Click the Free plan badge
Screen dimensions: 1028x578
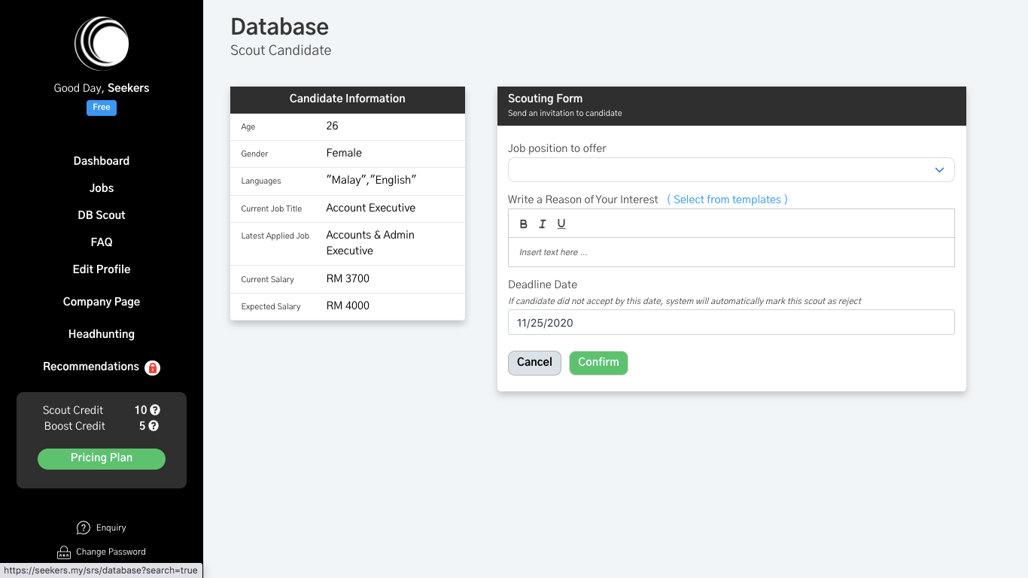tap(102, 108)
